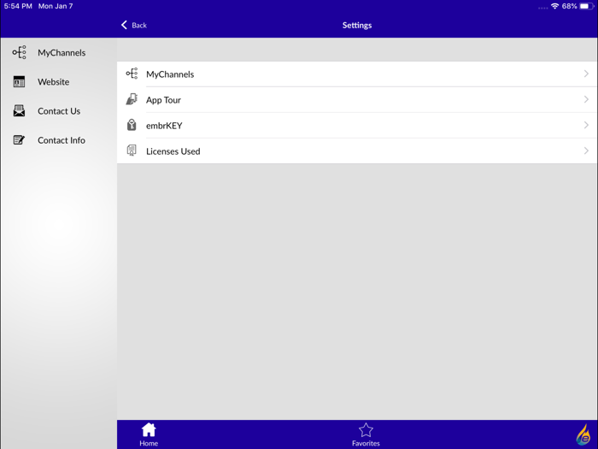The height and width of the screenshot is (449, 598).
Task: Click the Settings title text
Action: [x=357, y=25]
